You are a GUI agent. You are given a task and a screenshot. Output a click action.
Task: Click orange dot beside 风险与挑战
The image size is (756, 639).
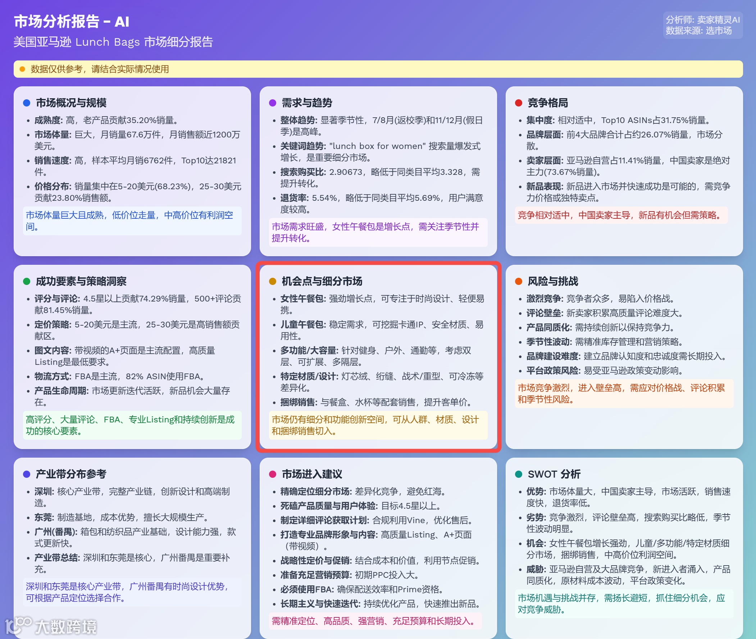(519, 281)
